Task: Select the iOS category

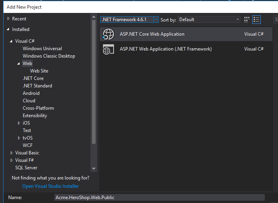Action: coord(26,123)
